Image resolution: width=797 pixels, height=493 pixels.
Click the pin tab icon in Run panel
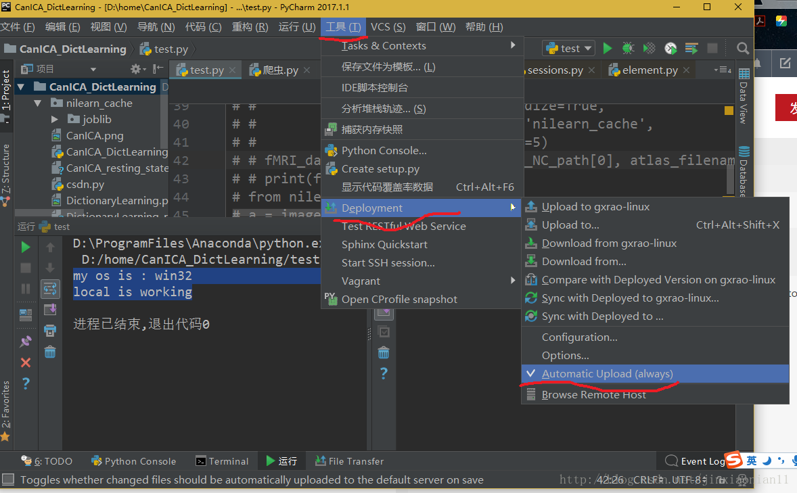[x=26, y=341]
